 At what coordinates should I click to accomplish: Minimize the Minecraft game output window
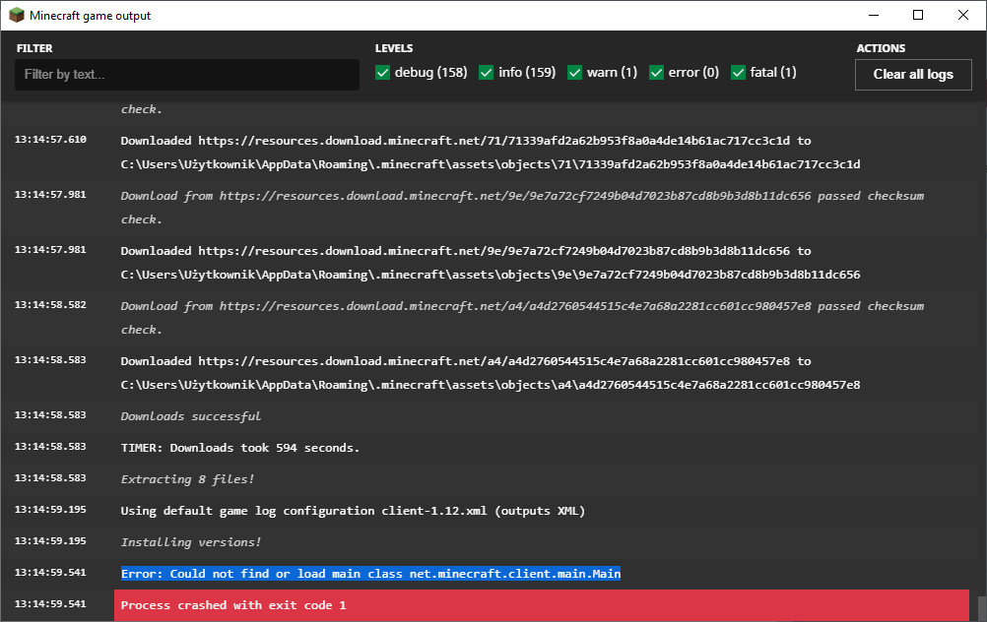[873, 15]
